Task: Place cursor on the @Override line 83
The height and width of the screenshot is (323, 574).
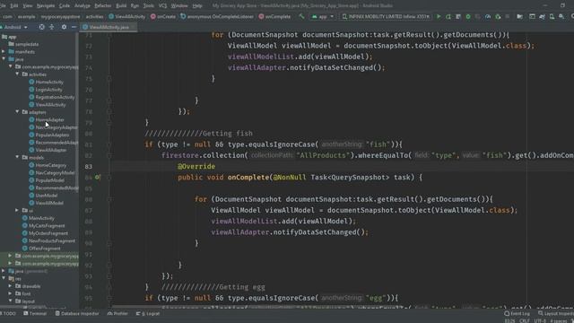Action: coord(196,166)
